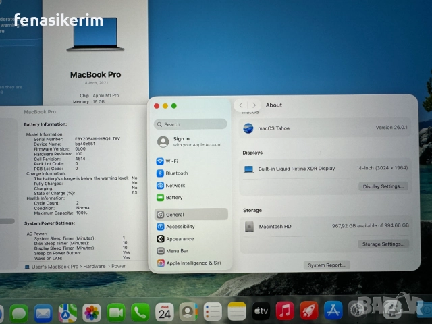The height and width of the screenshot is (324, 432).
Task: Launch Maps from the Dock
Action: (x=67, y=313)
